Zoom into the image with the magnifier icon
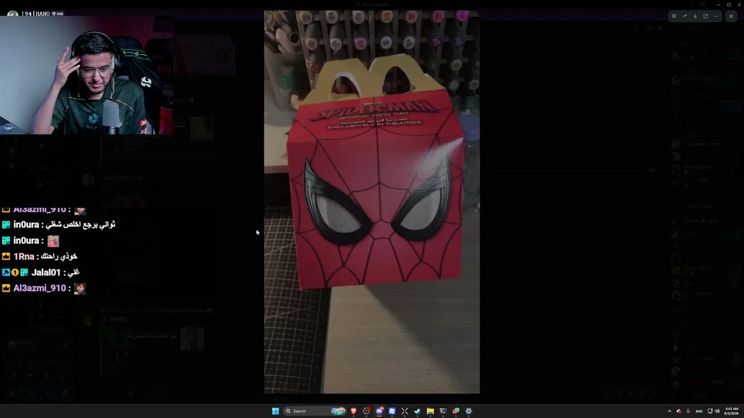 coord(674,16)
